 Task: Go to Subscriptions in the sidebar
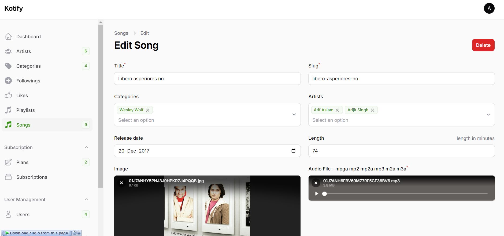point(32,177)
